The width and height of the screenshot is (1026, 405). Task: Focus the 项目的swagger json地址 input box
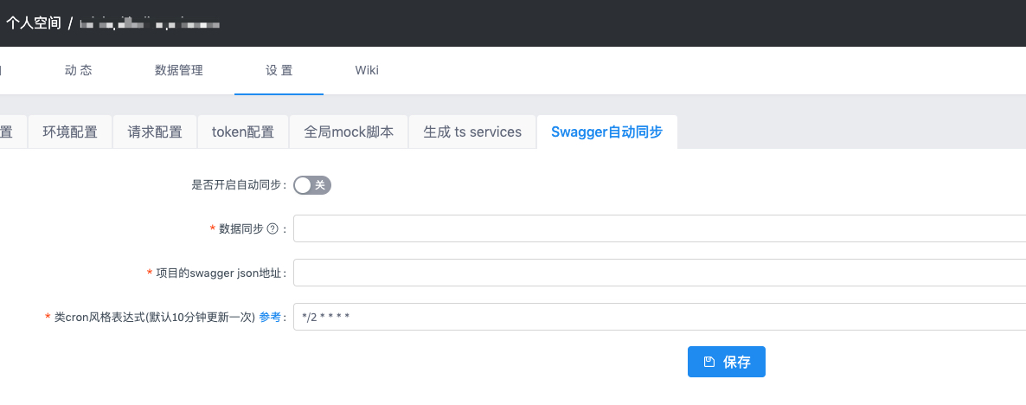pos(657,273)
